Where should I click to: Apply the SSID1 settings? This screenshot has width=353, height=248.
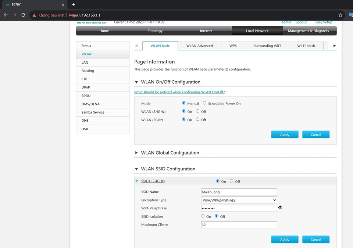[285, 240]
